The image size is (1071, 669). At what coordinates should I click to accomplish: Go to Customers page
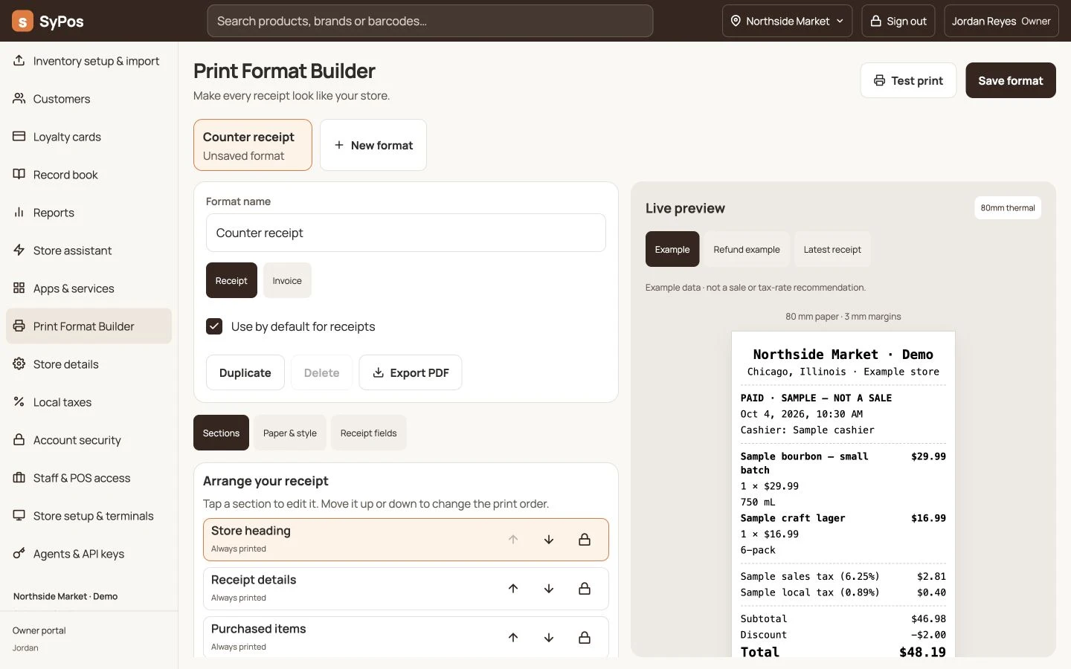click(x=89, y=99)
